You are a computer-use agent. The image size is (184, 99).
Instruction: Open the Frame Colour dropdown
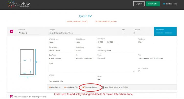(60, 50)
